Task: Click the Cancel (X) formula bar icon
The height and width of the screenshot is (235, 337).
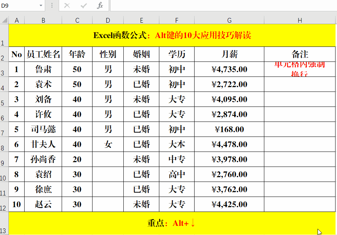Action: 67,5
